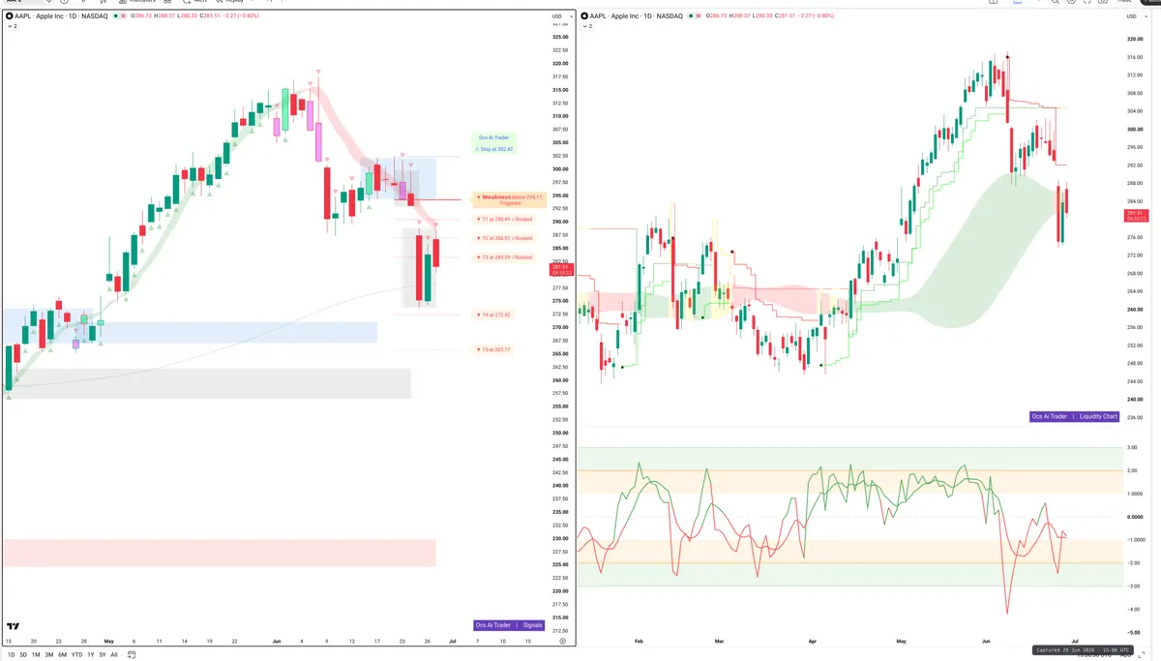Click the change value -2.27 (-0.80%) in right header
This screenshot has height=661, width=1161.
(x=817, y=16)
